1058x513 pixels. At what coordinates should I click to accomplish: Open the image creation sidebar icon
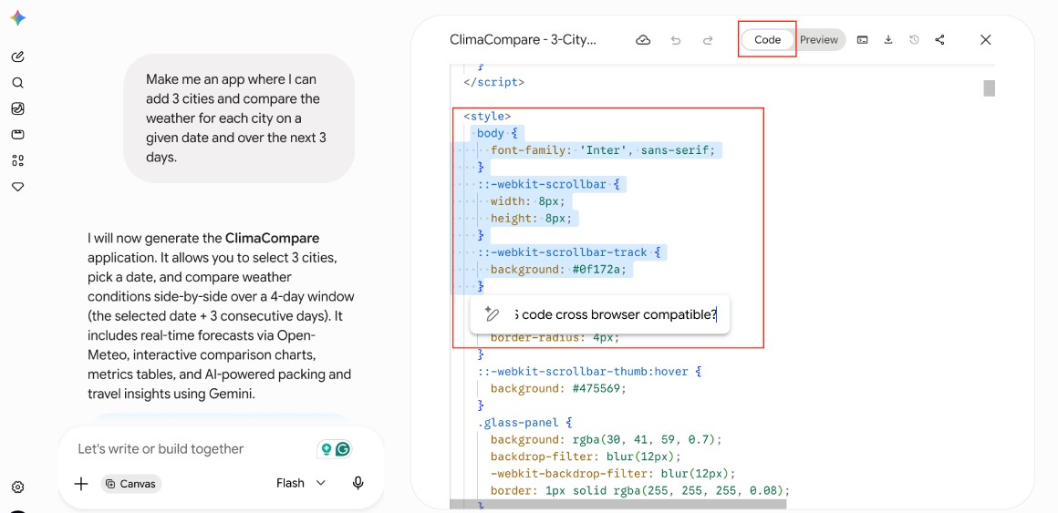(18, 108)
